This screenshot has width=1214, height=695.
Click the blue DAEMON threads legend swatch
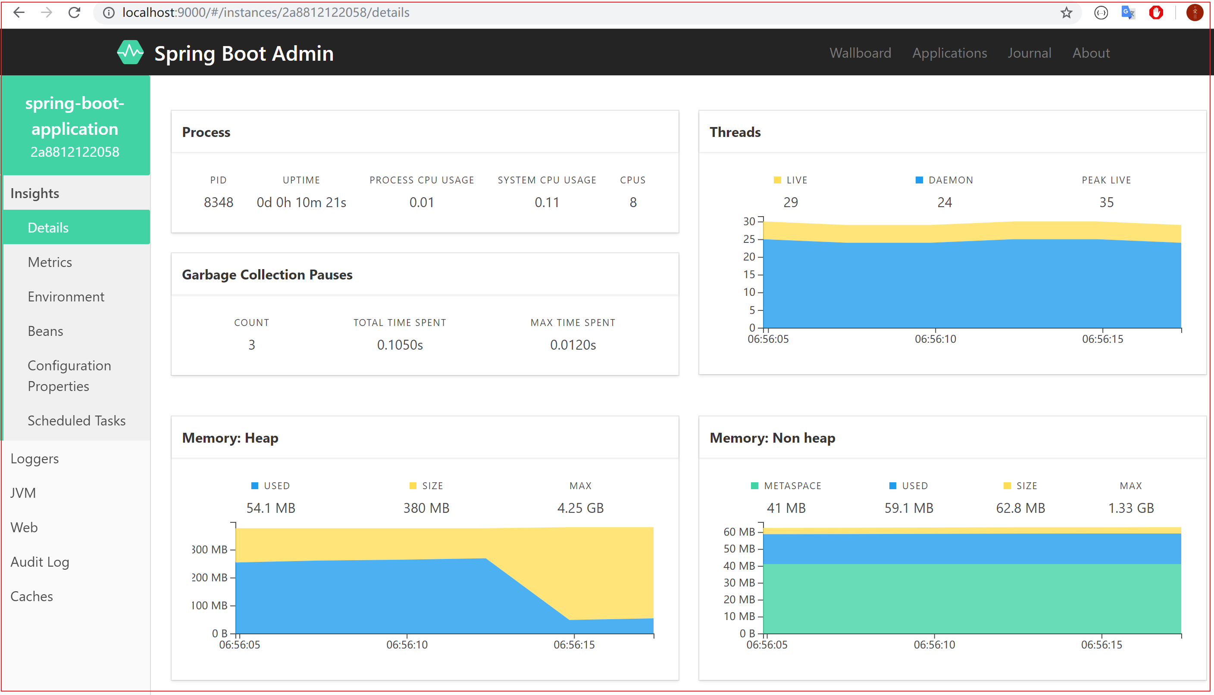[x=919, y=180]
